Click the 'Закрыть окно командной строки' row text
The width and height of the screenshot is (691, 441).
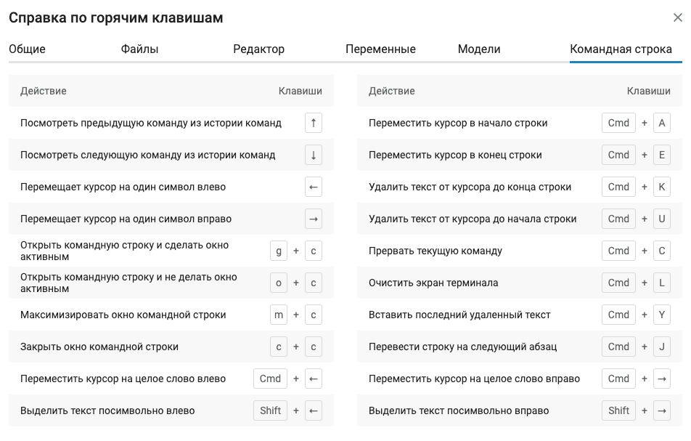click(x=99, y=347)
